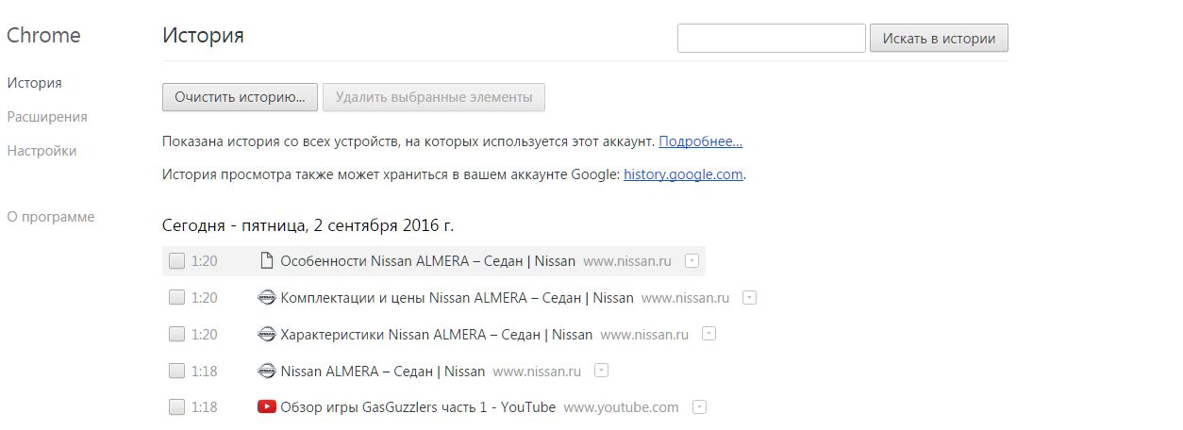Mark checkbox for Характеристики Nissan ALMERA entry
This screenshot has height=430, width=1183.
click(176, 334)
